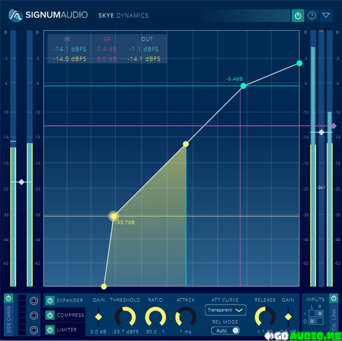The image size is (342, 341).
Task: Click the -6.4dB label on the graph
Action: (234, 79)
